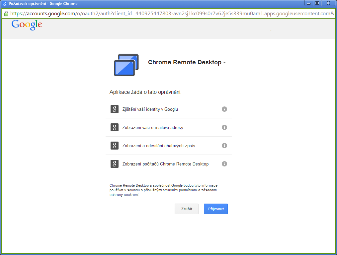Click the Google icon beside 'Zjištění vaší identity v Googlu'

(x=115, y=109)
